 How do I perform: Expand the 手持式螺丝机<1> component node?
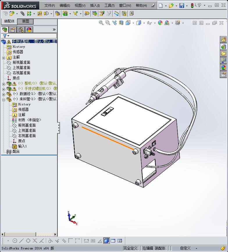click(x=3, y=89)
